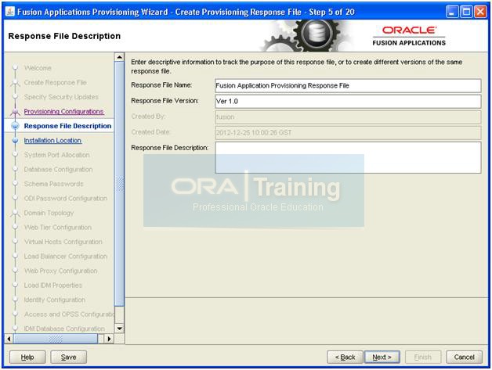This screenshot has width=492, height=370.
Task: Save the response file
Action: pos(69,357)
